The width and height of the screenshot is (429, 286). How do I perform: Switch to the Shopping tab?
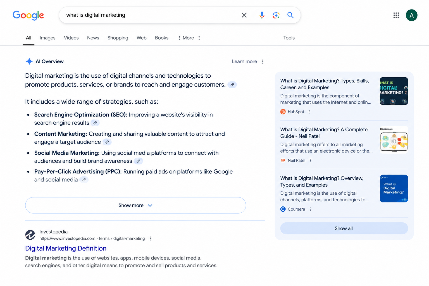[118, 38]
